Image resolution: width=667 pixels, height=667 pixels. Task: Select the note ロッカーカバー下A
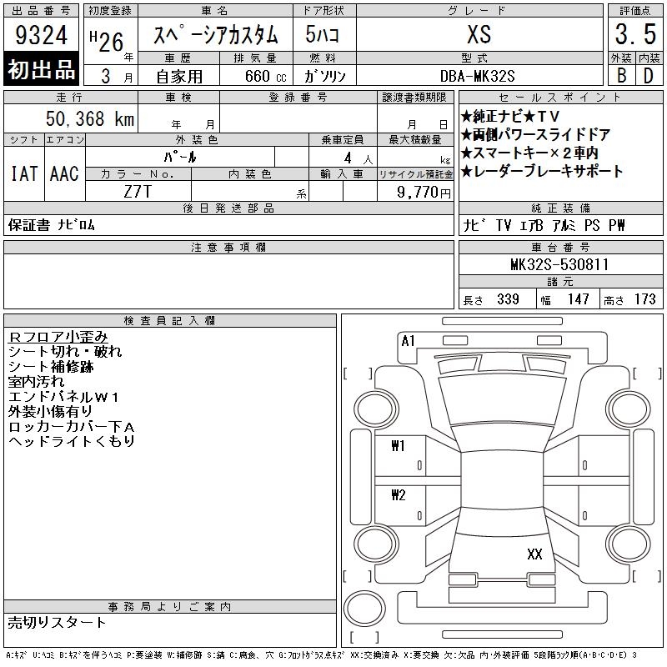(72, 426)
